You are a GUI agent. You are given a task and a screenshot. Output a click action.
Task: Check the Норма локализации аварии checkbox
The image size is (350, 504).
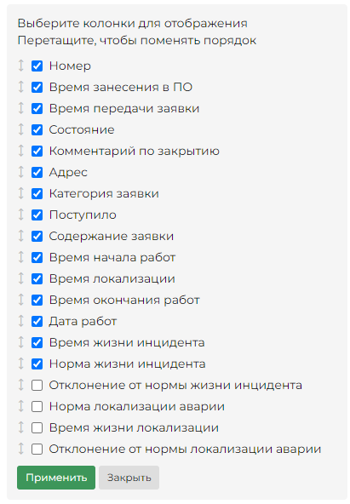point(37,406)
